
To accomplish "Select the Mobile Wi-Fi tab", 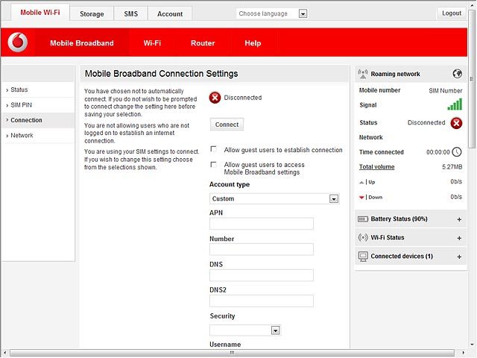I will click(40, 13).
